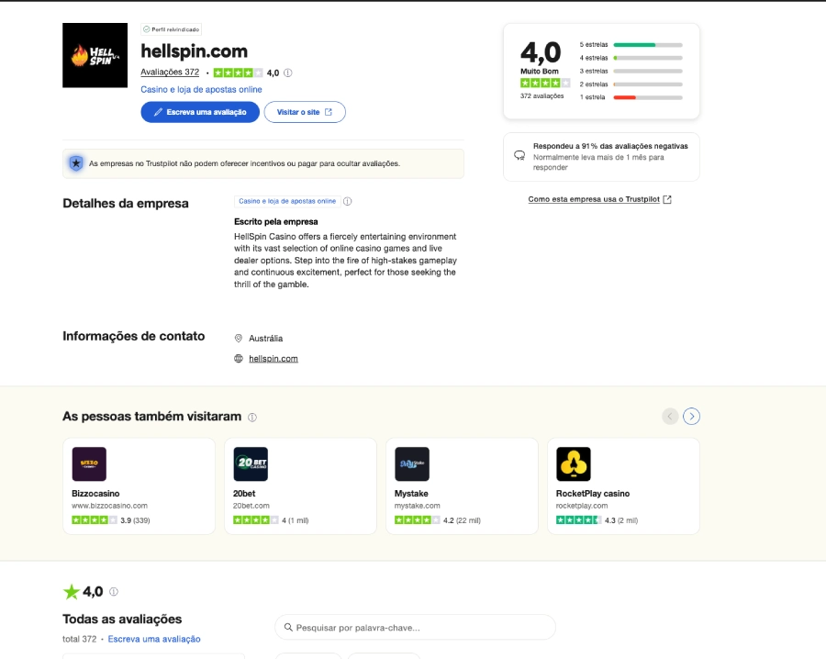Viewport: 826px width, 659px height.
Task: Click the carousel next arrow
Action: [692, 416]
